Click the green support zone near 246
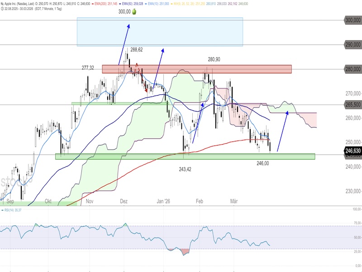 point(185,156)
